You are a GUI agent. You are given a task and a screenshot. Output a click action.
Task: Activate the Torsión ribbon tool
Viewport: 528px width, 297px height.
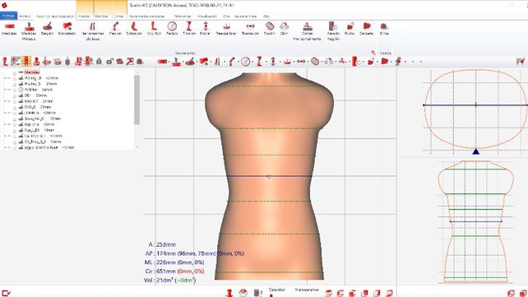(189, 29)
